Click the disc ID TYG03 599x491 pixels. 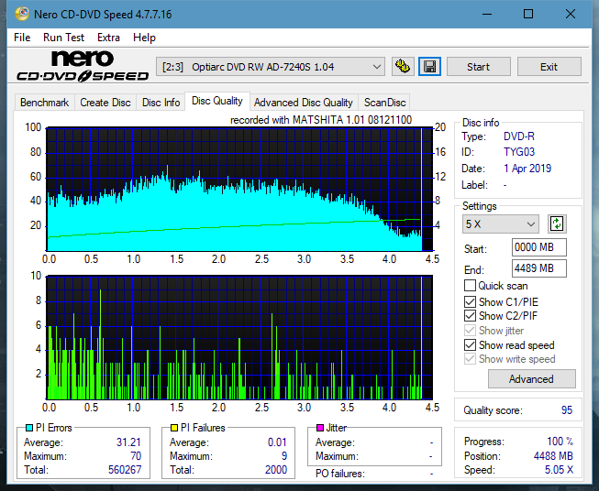coord(519,152)
